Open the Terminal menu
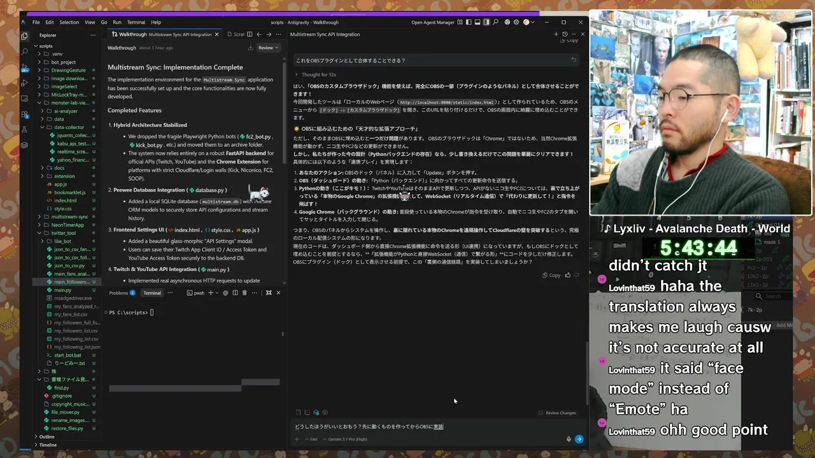Image resolution: width=815 pixels, height=458 pixels. tap(136, 22)
